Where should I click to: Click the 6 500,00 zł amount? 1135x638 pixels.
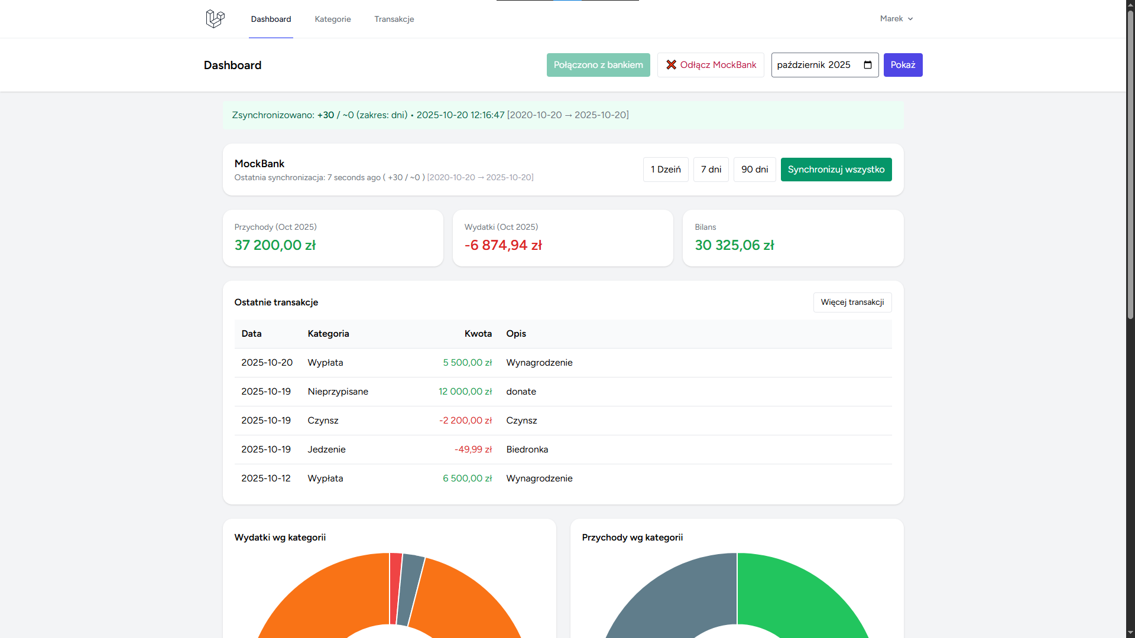click(468, 479)
